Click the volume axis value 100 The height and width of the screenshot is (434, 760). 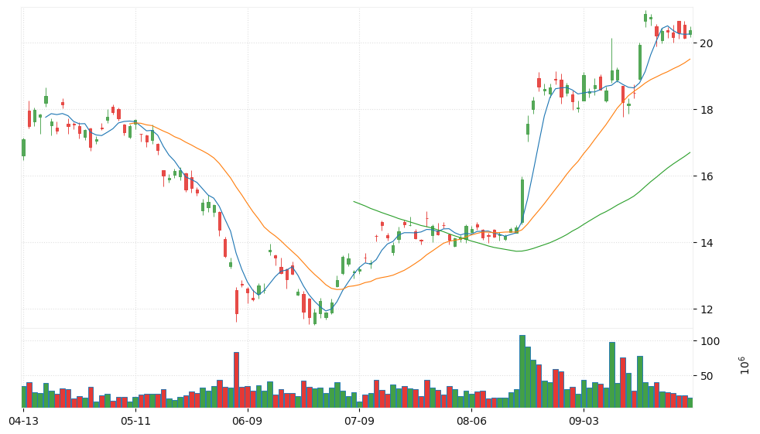tap(710, 341)
